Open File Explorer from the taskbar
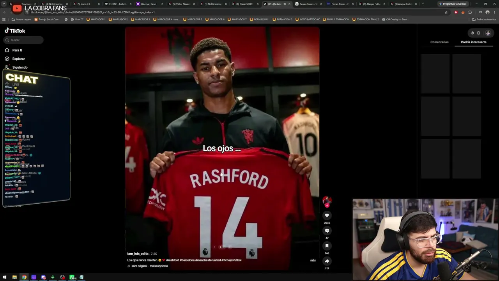The image size is (499, 281). click(x=14, y=277)
